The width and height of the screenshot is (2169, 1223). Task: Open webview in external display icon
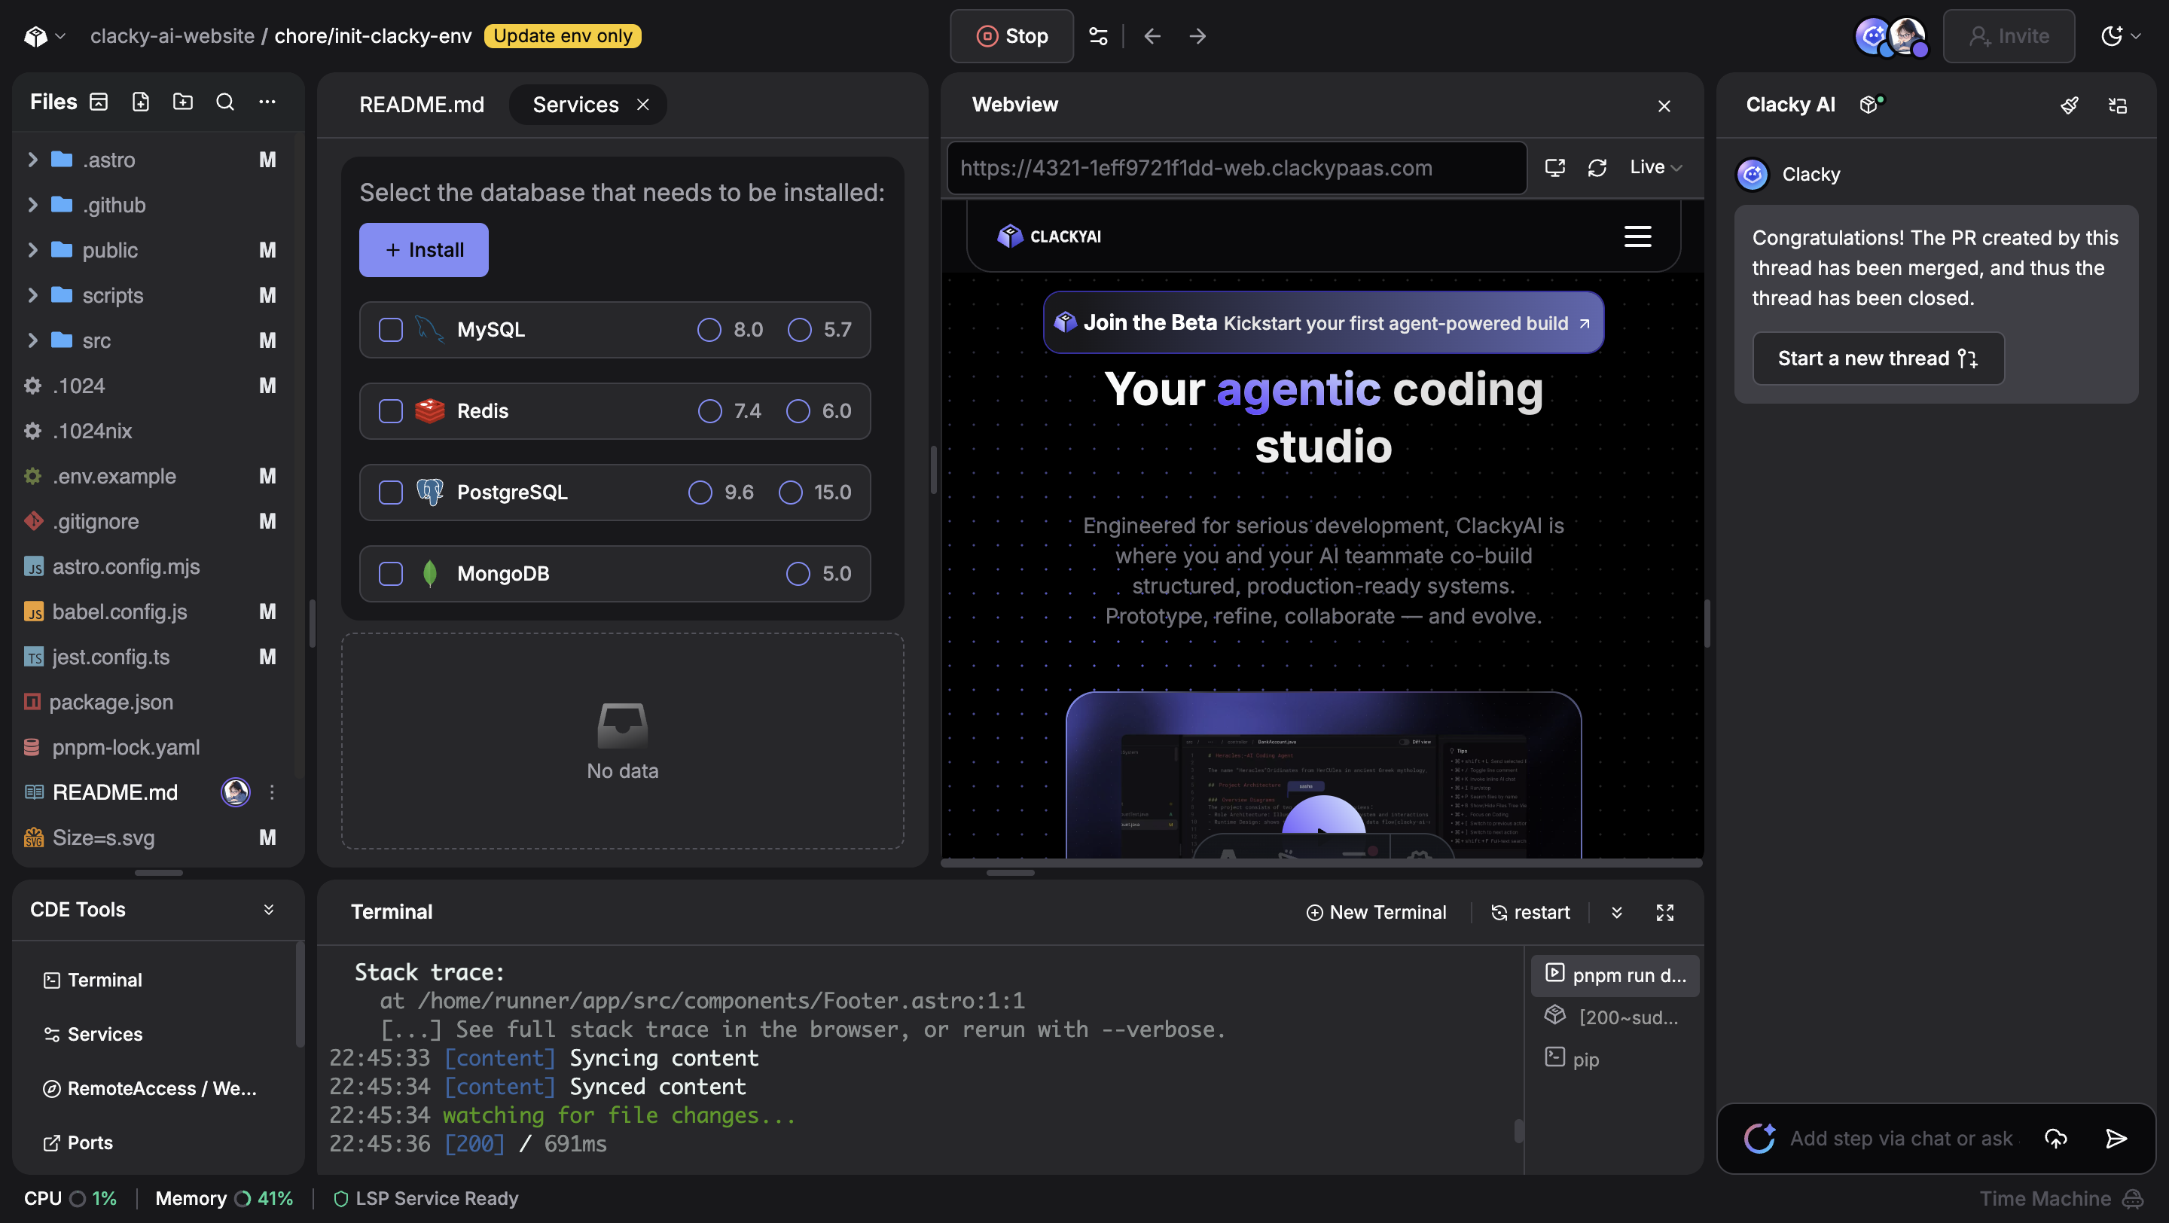[1554, 166]
